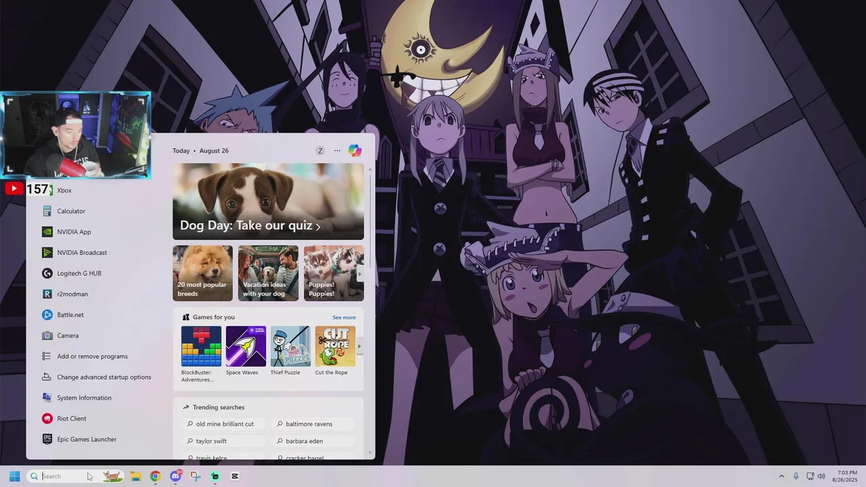Image resolution: width=866 pixels, height=487 pixels.
Task: Play Cut the Rope game
Action: pos(335,351)
